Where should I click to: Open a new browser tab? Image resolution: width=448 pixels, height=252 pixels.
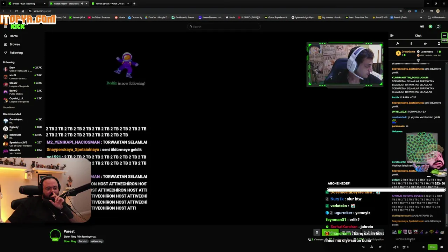134,3
